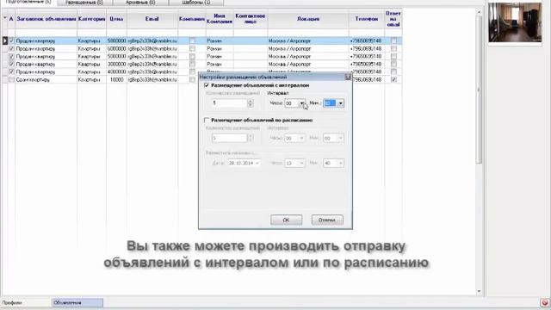Switch to the Размещенные tab
Viewport: 551px width, 310px height.
click(x=84, y=2)
